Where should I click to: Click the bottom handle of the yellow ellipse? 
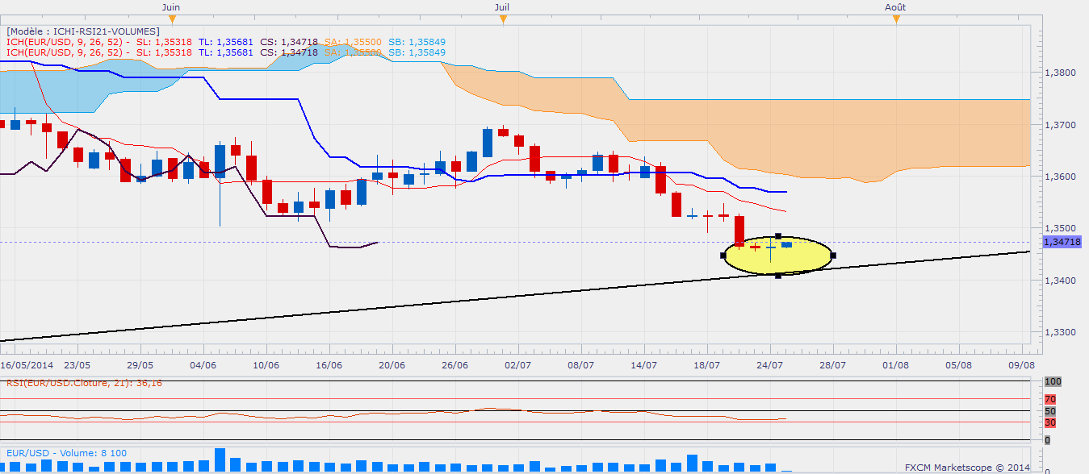pyautogui.click(x=777, y=276)
